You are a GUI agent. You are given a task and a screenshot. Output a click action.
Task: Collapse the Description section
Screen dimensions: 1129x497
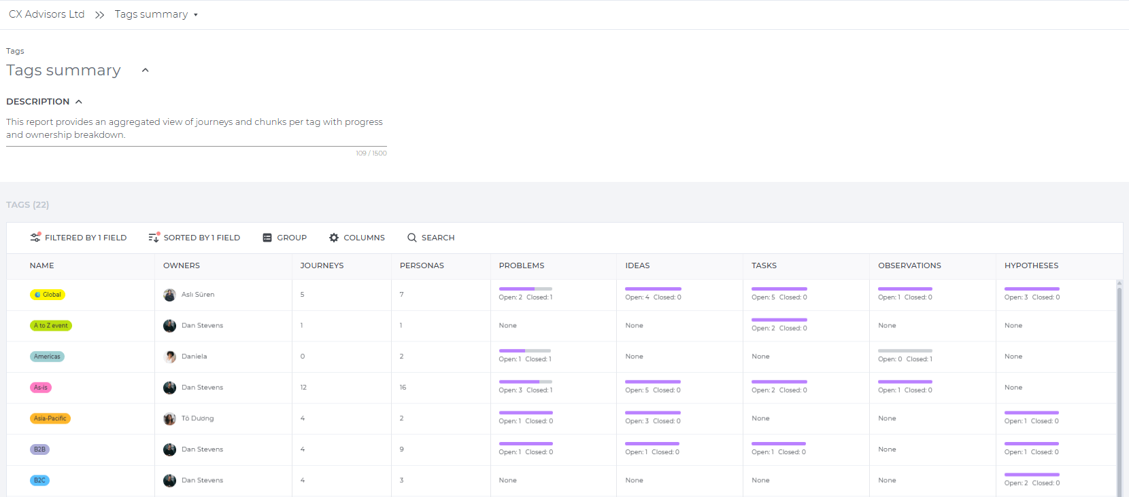point(79,102)
